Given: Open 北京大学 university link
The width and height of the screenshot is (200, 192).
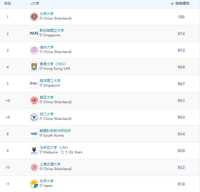Looking at the screenshot, I should click(46, 14).
